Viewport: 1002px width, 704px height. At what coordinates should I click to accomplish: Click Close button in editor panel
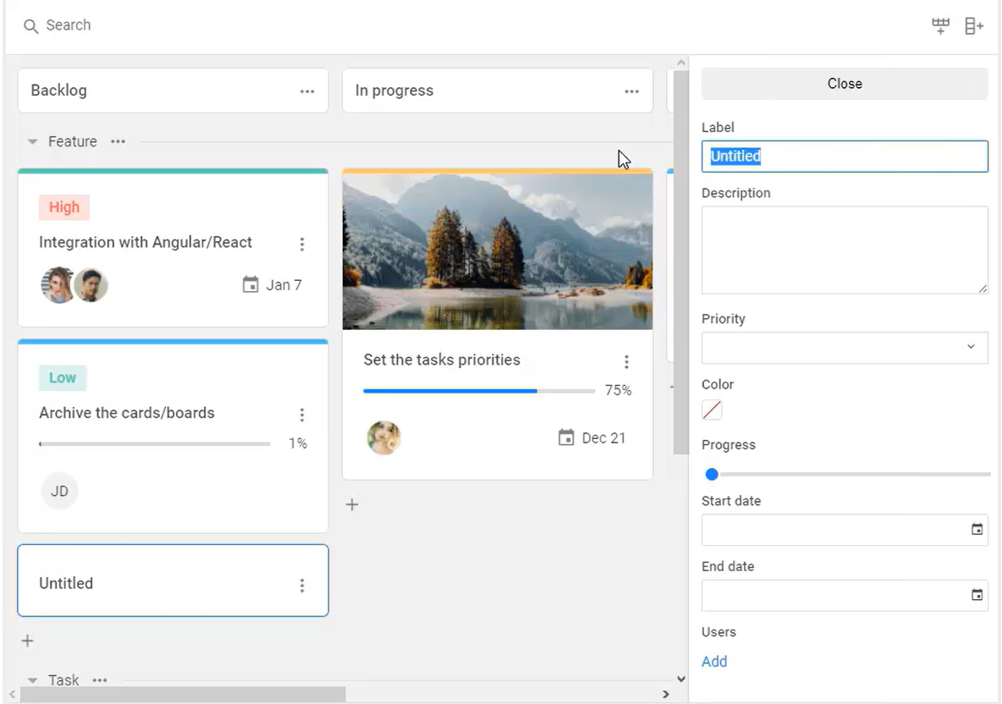click(845, 84)
